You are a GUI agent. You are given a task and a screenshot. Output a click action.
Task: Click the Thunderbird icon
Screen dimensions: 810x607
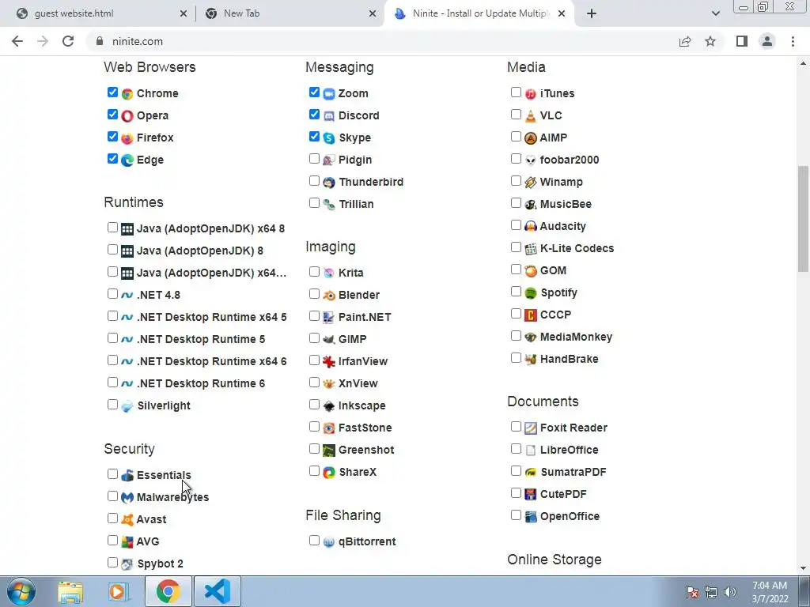pos(329,183)
